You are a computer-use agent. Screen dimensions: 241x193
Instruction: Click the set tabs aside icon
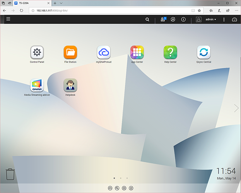pos(10,3)
